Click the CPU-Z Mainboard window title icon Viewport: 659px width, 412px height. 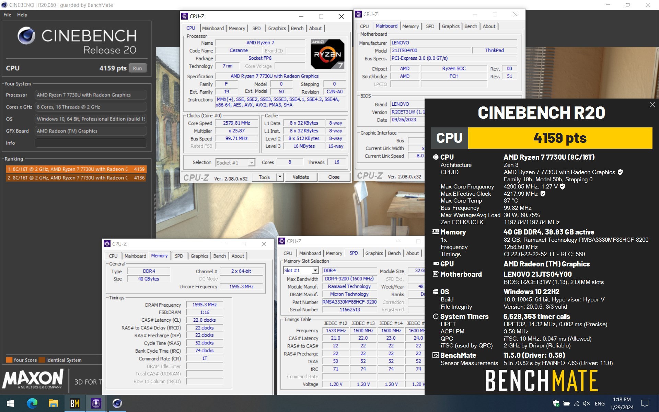pyautogui.click(x=358, y=14)
